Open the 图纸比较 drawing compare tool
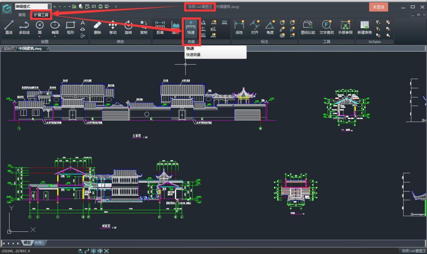The width and height of the screenshot is (427, 254). [x=308, y=28]
